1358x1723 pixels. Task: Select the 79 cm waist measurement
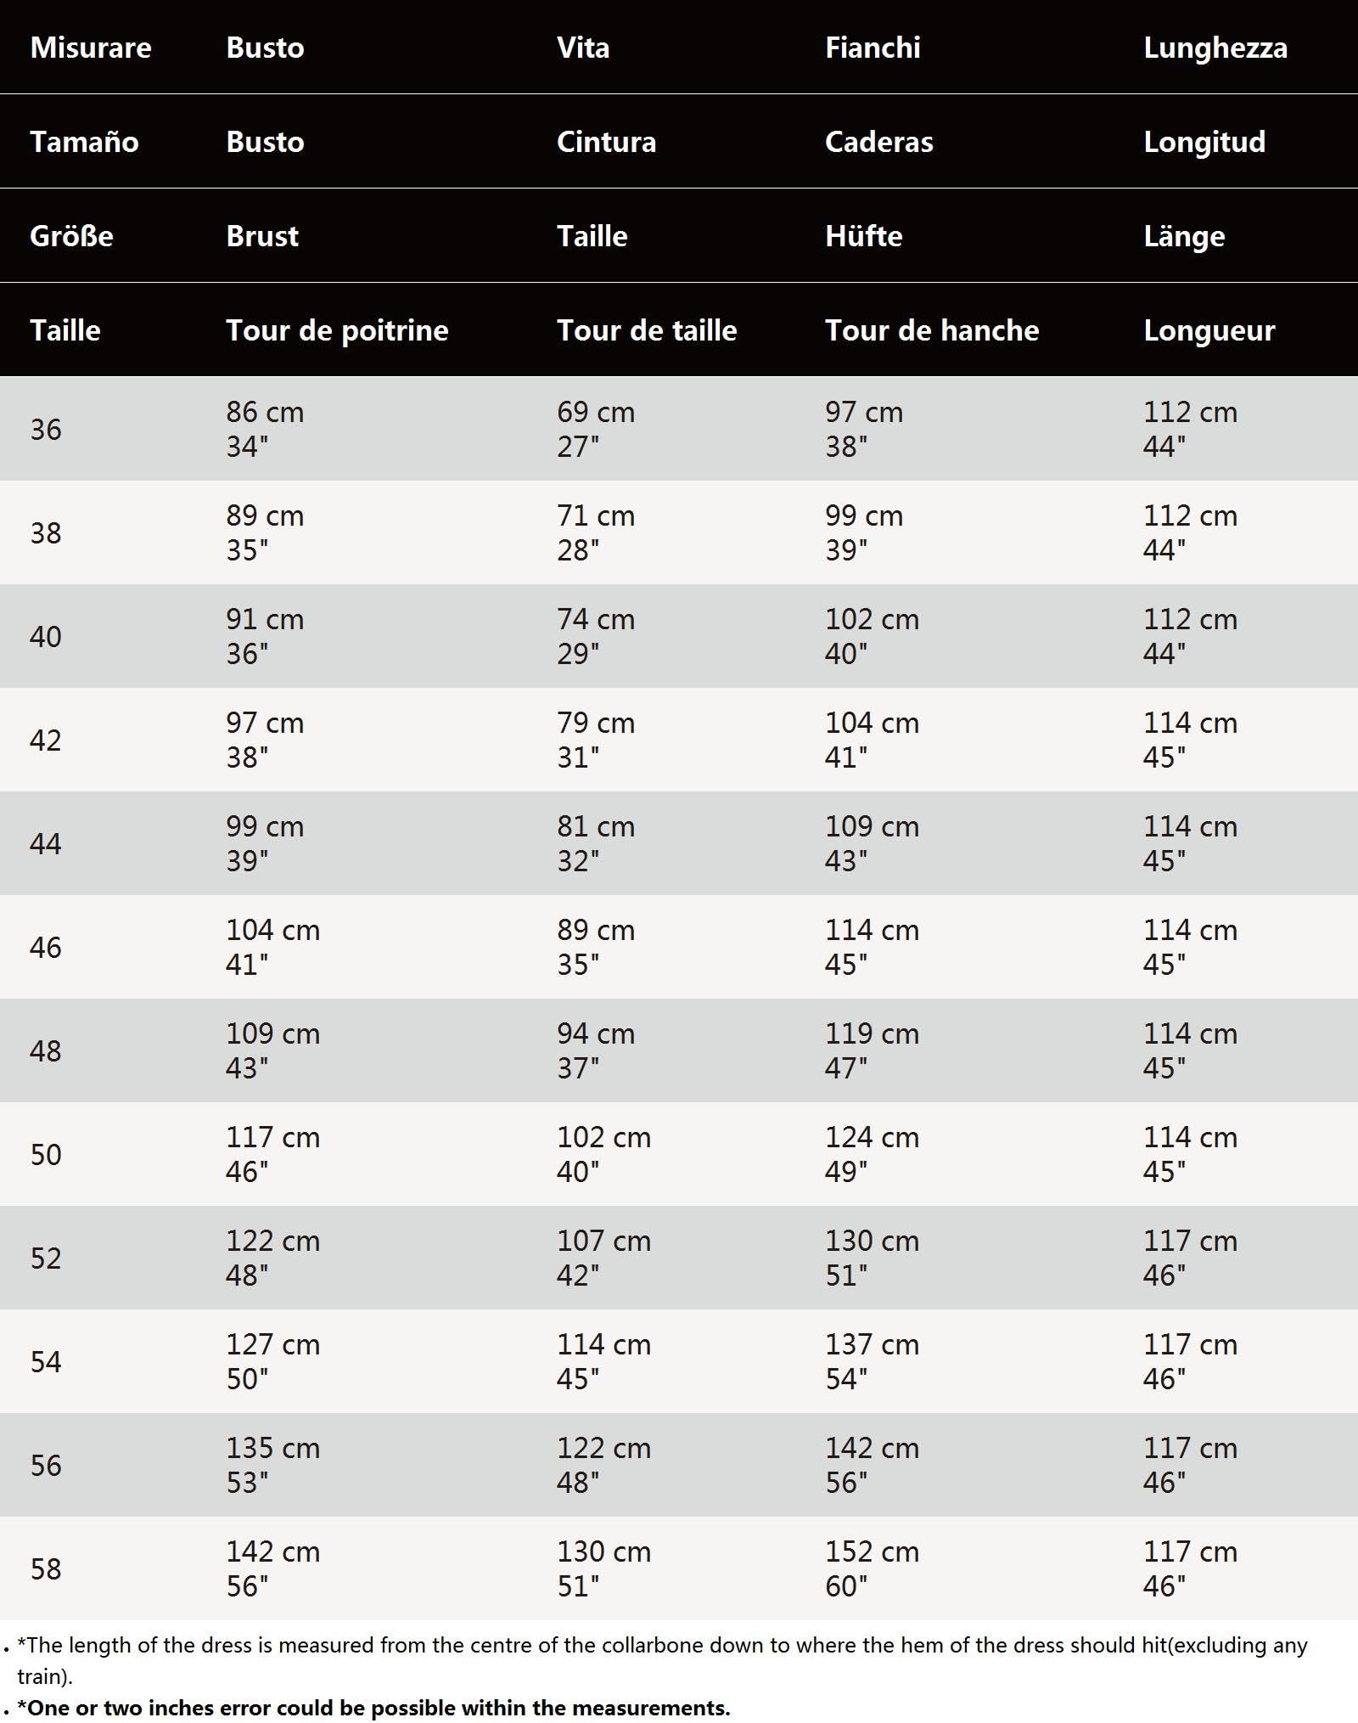pyautogui.click(x=596, y=723)
